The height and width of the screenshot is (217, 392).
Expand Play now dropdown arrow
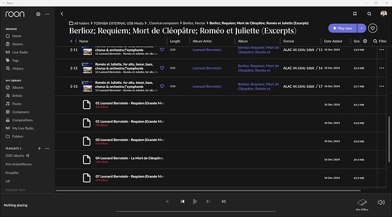click(361, 28)
